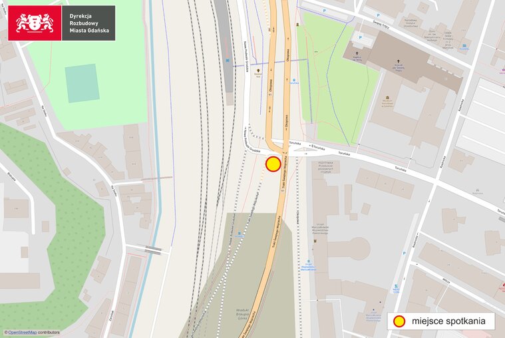505x338 pixels.
Task: Click the parking icon beside the chapel
Action: 361,37
